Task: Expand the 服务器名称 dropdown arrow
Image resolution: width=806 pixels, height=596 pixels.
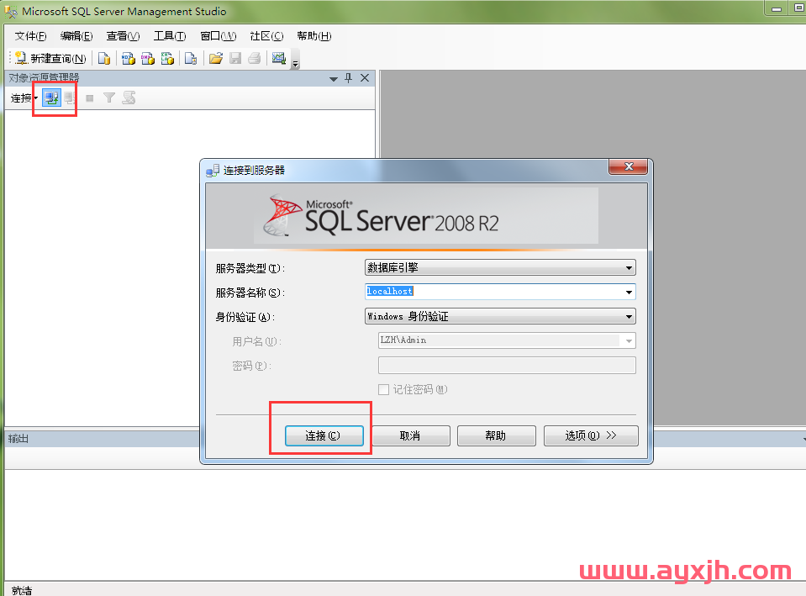Action: click(629, 292)
